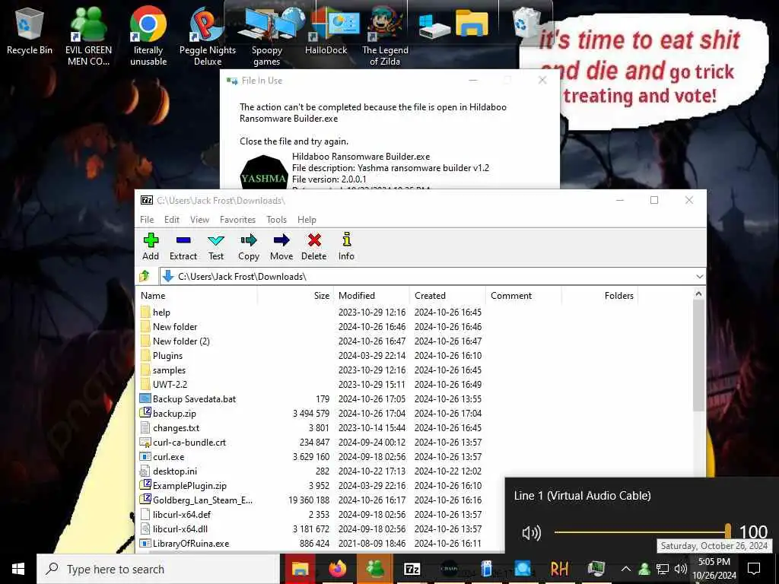This screenshot has width=779, height=584.
Task: Select the 'backup.zip' file
Action: pyautogui.click(x=311, y=413)
